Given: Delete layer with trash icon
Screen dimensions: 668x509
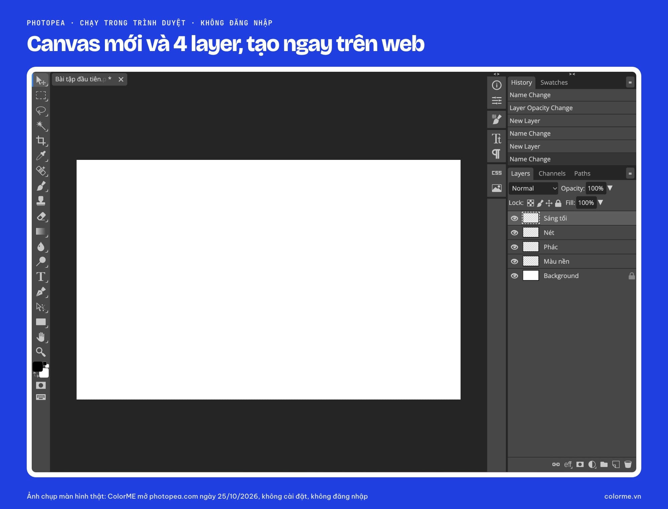Looking at the screenshot, I should tap(628, 464).
